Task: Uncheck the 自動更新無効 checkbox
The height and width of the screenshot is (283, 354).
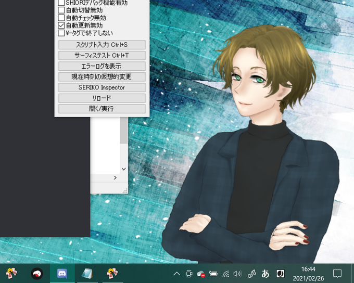Action: pos(61,25)
